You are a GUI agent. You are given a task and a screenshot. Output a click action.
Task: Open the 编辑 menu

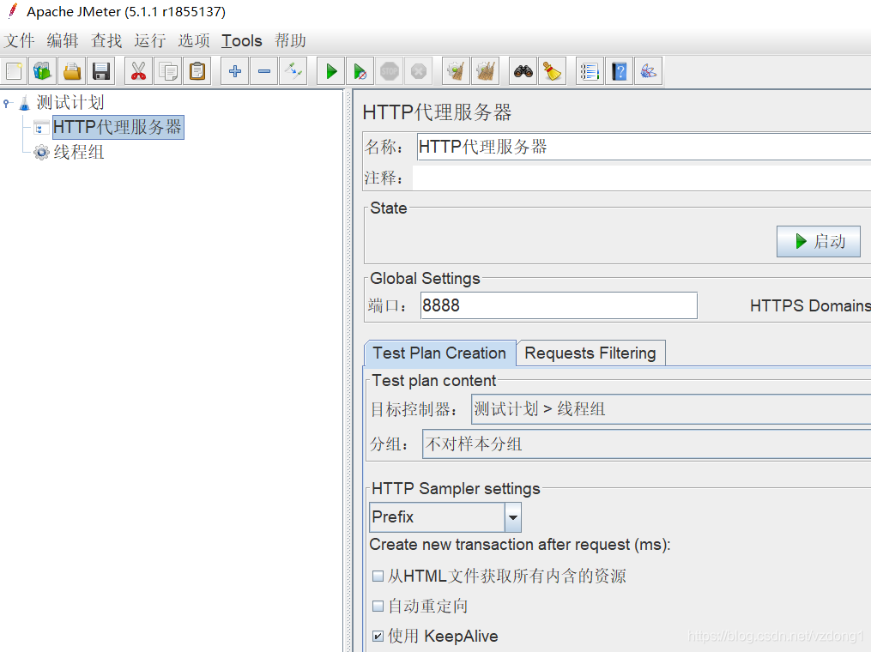click(63, 40)
